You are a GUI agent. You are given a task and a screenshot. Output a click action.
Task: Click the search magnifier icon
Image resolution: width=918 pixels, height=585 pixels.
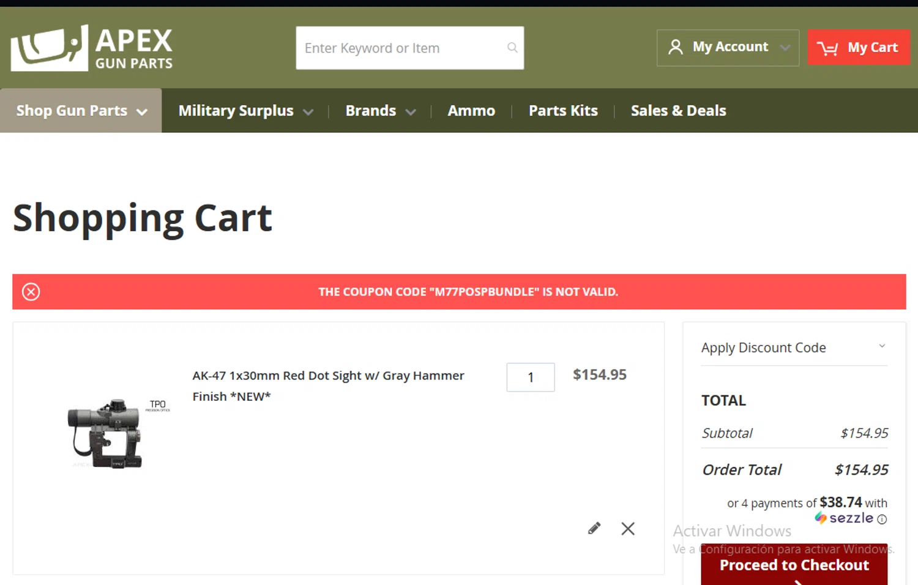[512, 47]
